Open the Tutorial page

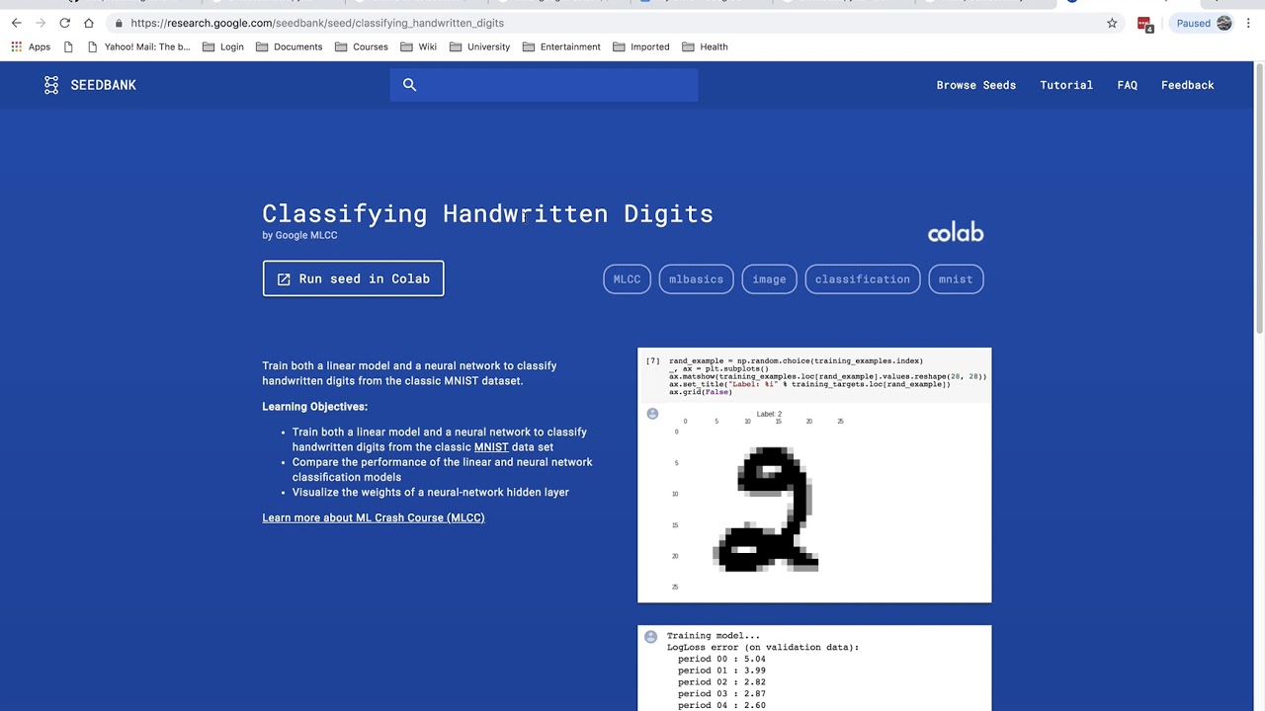1066,85
